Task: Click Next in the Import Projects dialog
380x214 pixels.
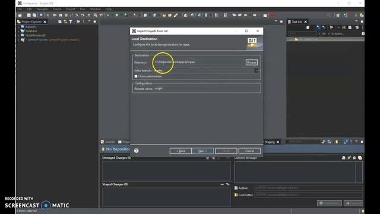Action: (202, 151)
